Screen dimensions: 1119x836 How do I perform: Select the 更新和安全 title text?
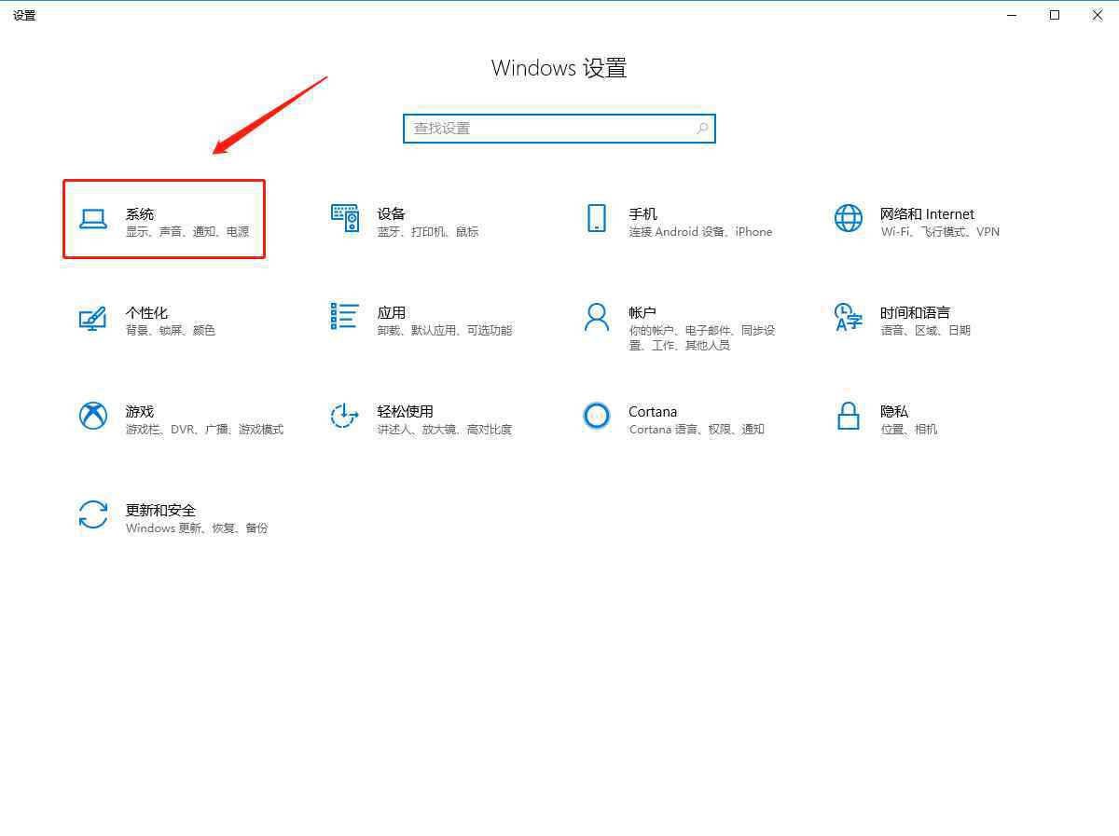pos(161,511)
